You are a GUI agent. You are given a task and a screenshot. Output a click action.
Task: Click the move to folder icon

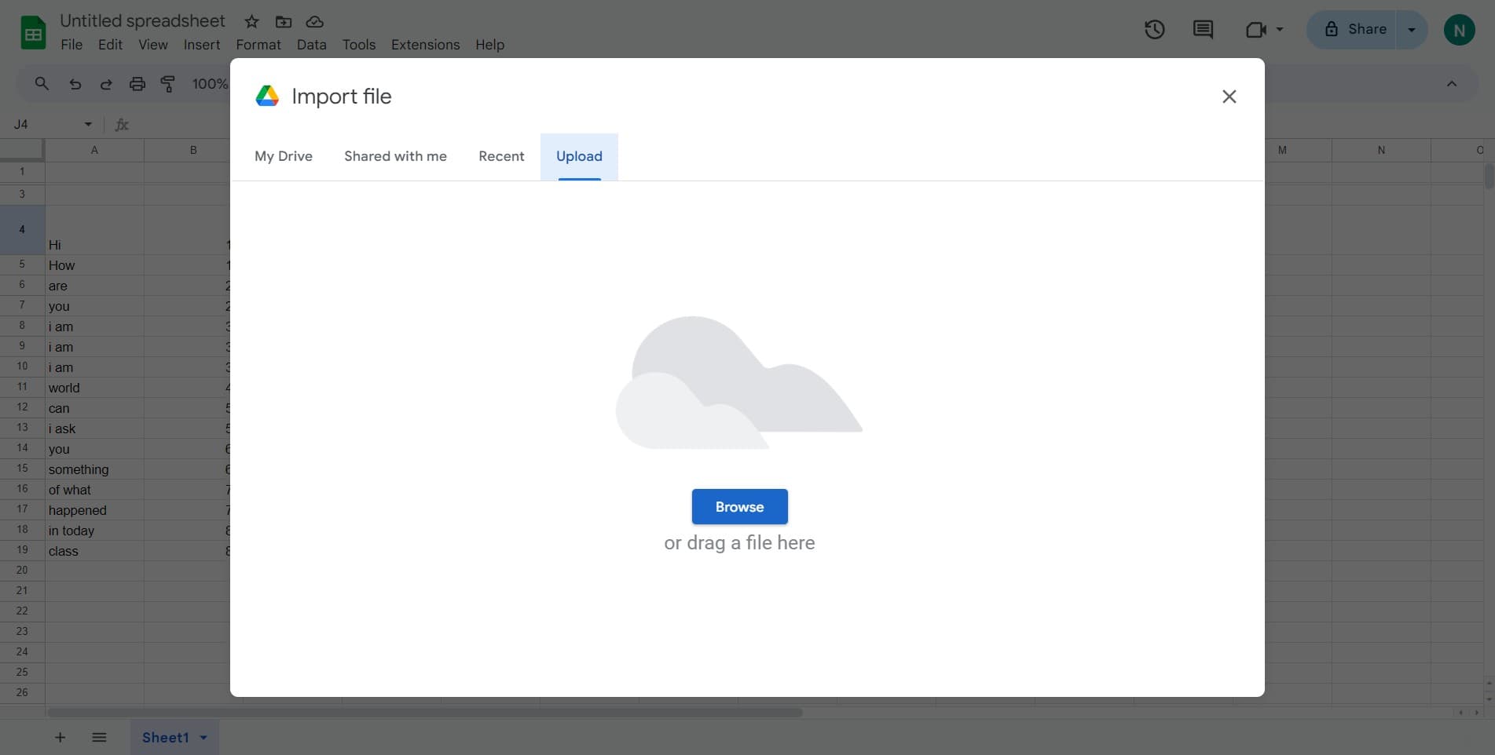pos(284,22)
